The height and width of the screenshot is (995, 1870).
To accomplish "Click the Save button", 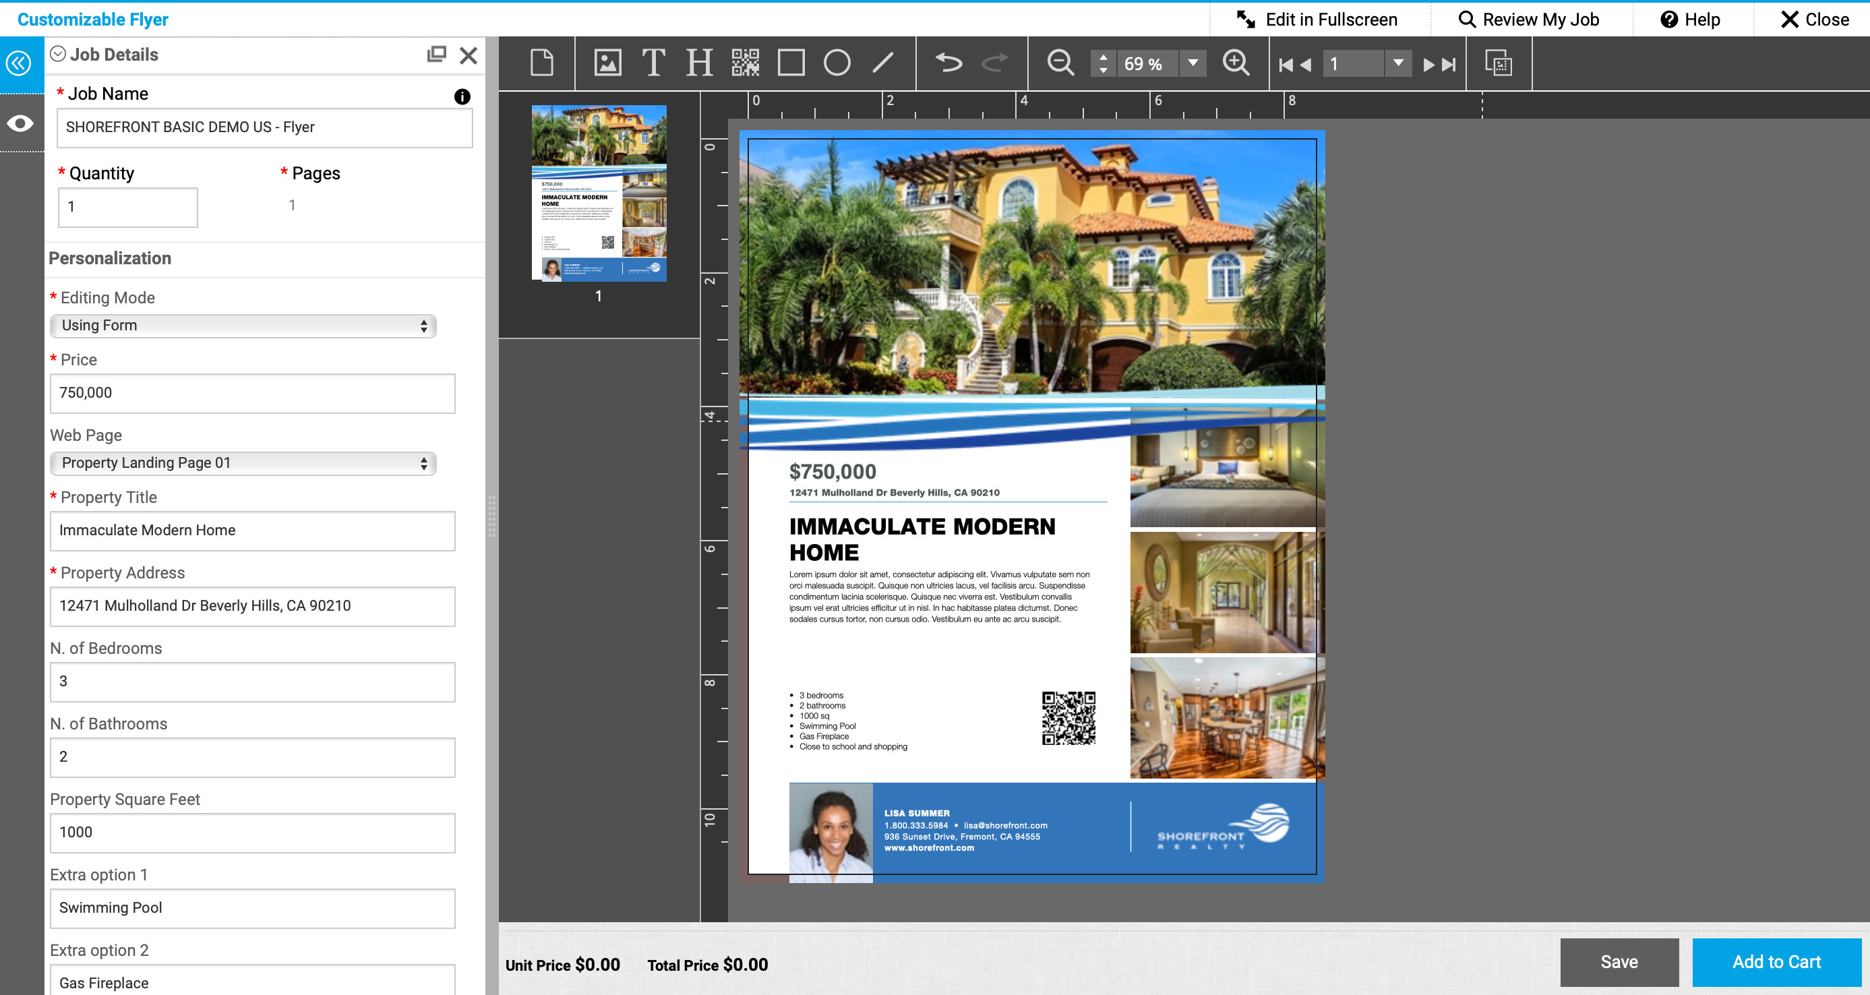I will point(1618,961).
